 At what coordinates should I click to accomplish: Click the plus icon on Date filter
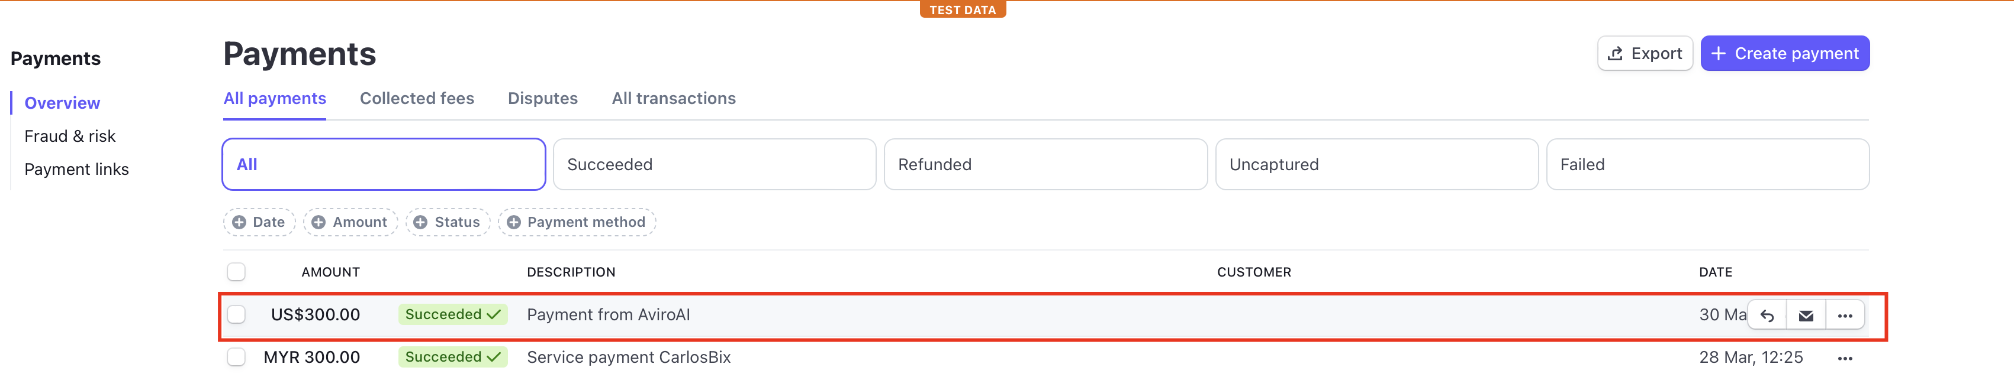click(x=239, y=222)
